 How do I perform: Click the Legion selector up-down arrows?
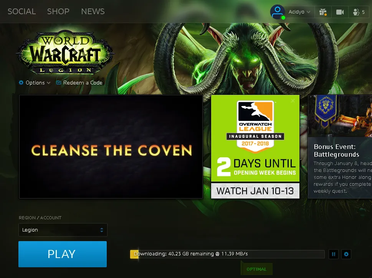(x=101, y=230)
